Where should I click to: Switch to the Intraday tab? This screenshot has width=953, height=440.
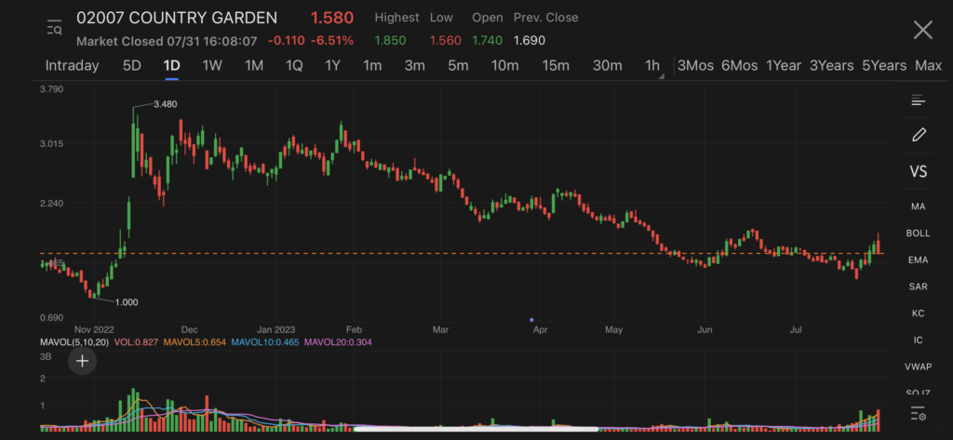[72, 66]
